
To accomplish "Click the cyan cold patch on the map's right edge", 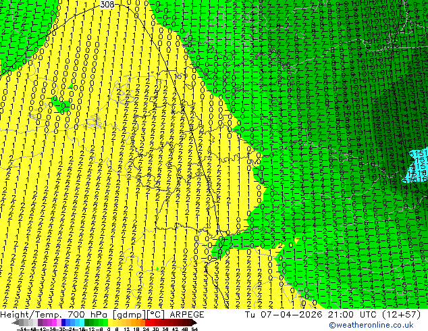I will (x=418, y=165).
